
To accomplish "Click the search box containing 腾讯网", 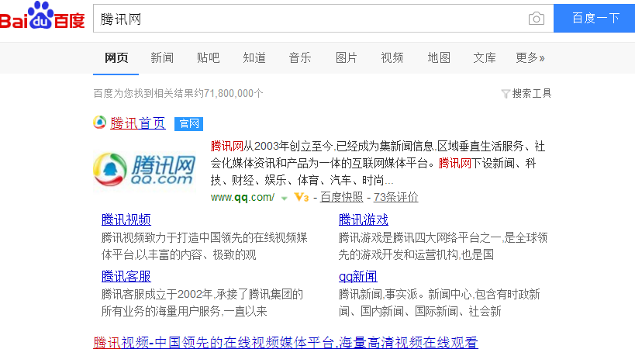I will click(x=323, y=18).
